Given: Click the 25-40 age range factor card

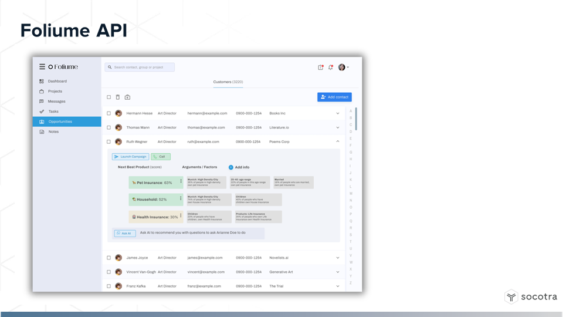Looking at the screenshot, I should tap(250, 183).
